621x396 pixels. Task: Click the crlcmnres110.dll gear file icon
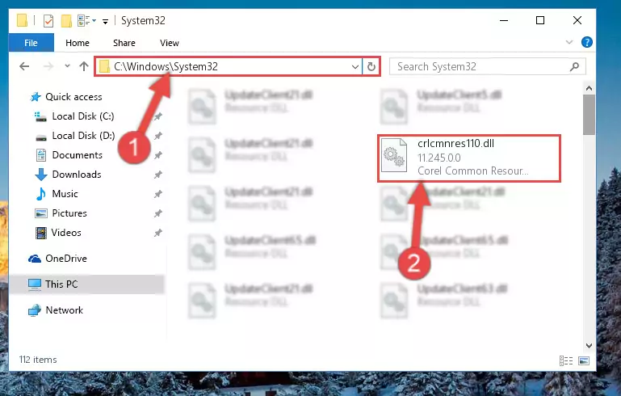pos(394,156)
